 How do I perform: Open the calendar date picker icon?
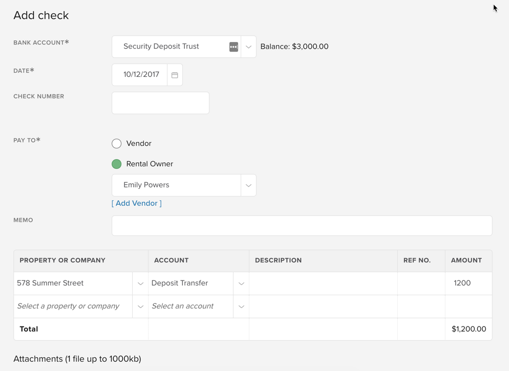[175, 75]
